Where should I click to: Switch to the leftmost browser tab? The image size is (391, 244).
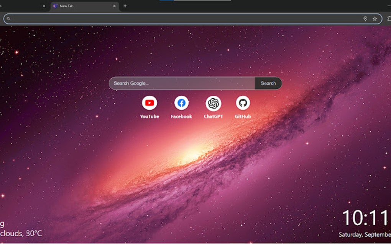click(23, 6)
